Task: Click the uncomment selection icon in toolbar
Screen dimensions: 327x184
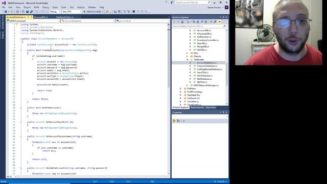Action: coord(129,12)
